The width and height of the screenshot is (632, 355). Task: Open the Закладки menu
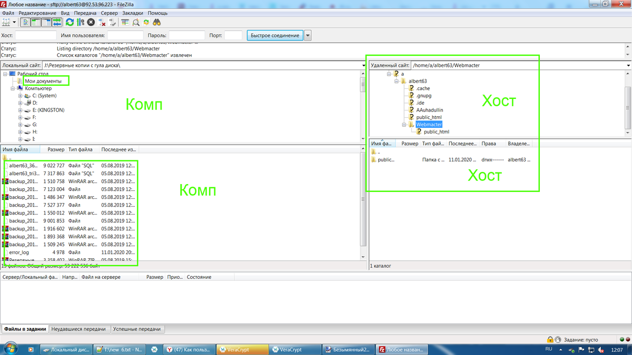(x=133, y=12)
